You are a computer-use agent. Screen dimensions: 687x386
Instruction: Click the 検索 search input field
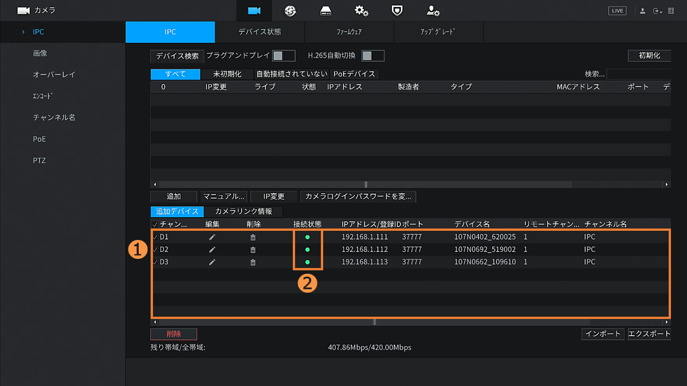638,74
